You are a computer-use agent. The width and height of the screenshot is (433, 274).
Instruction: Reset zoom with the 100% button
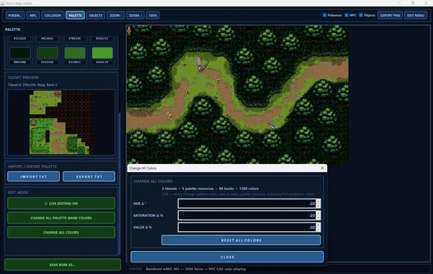click(153, 15)
